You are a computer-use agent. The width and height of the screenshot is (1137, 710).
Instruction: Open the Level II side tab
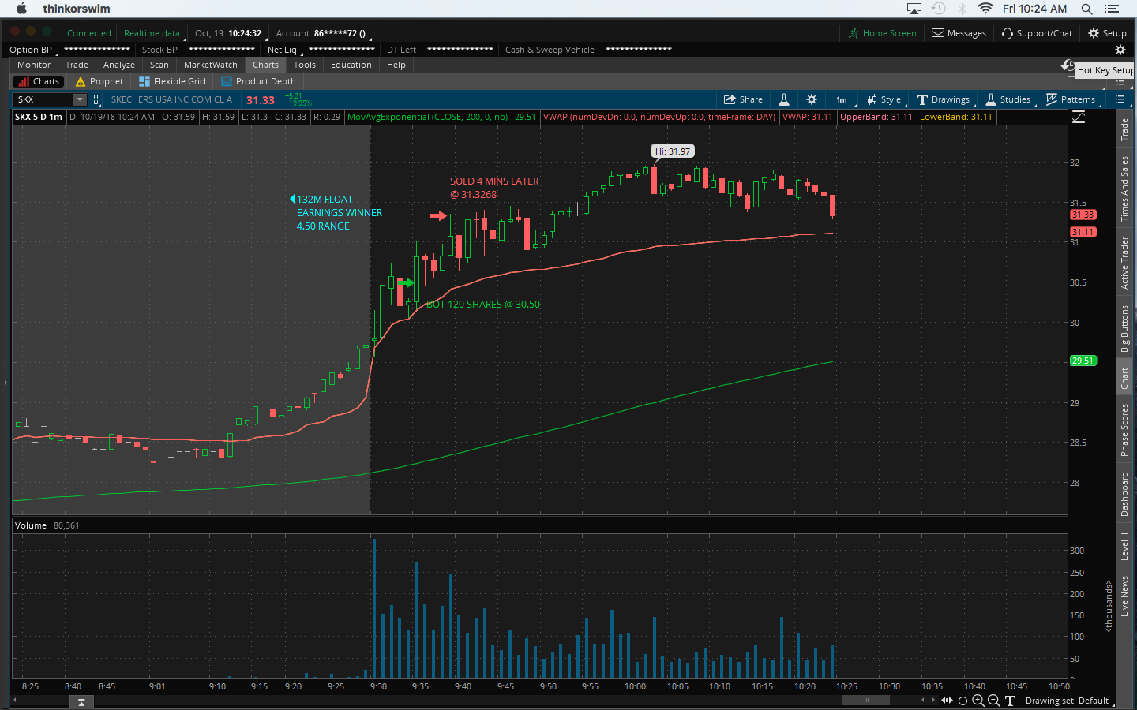tap(1124, 546)
